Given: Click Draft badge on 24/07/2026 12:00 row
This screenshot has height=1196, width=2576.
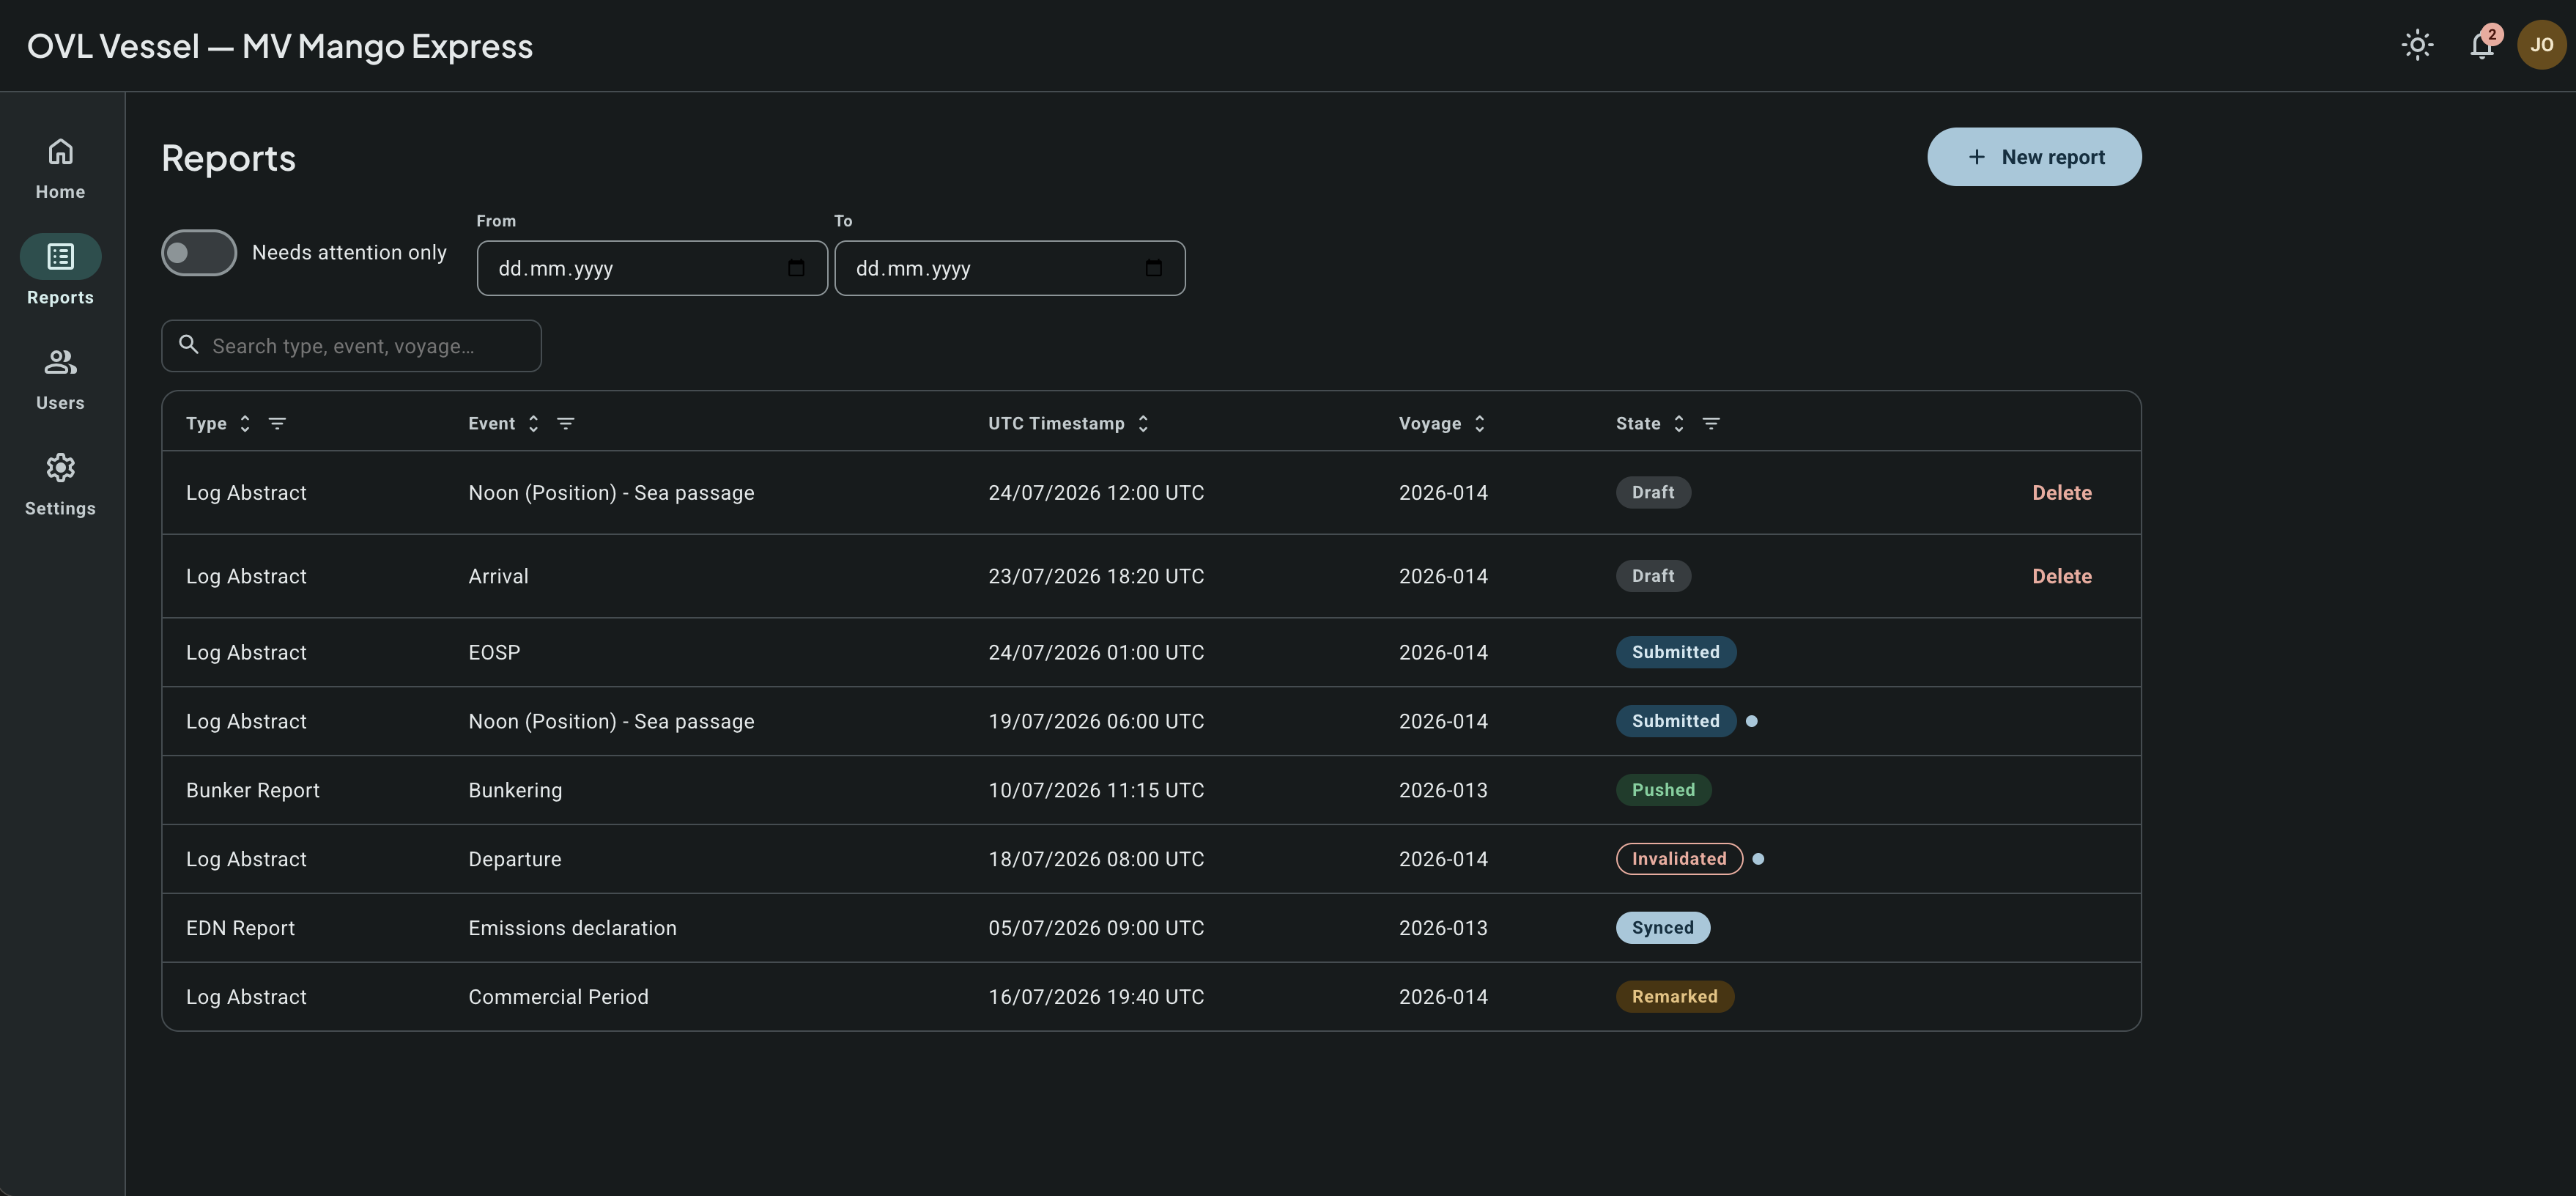Looking at the screenshot, I should pos(1653,492).
